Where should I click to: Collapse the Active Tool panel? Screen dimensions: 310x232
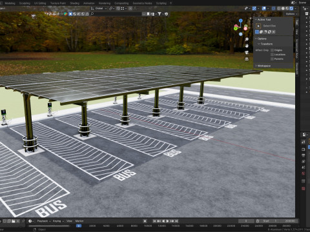[256, 19]
